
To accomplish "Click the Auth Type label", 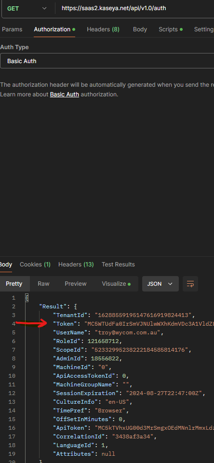I will tap(14, 47).
